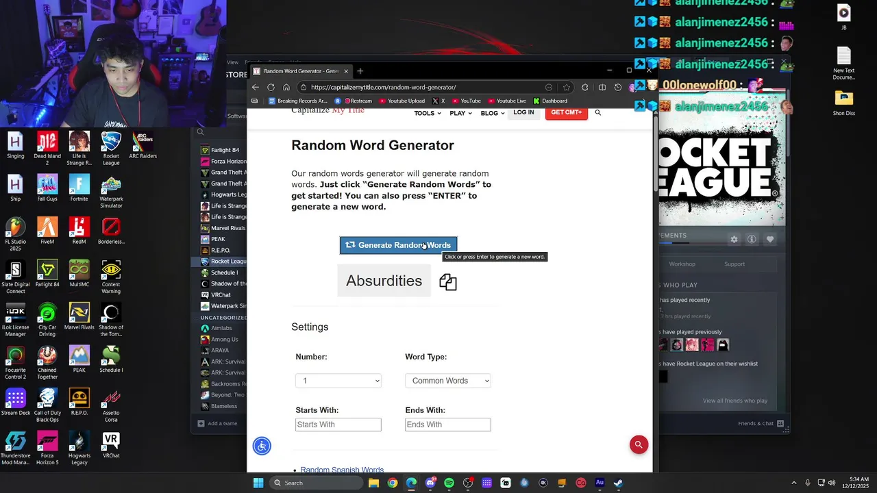Select PEAK in Steam library list
The width and height of the screenshot is (877, 493).
[x=212, y=239]
